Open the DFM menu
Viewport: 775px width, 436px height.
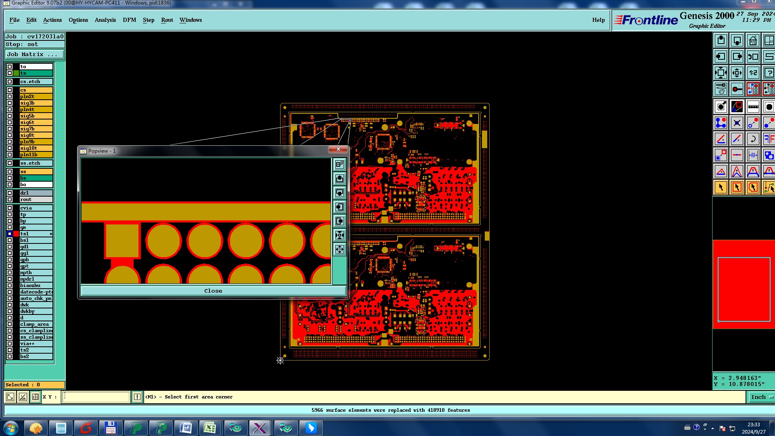point(129,20)
